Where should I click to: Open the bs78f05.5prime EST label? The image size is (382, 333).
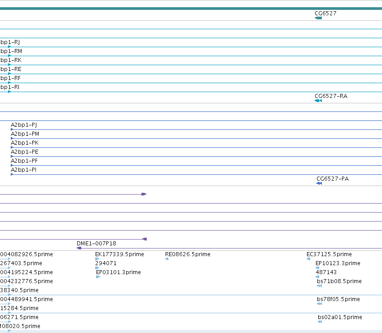click(x=338, y=299)
